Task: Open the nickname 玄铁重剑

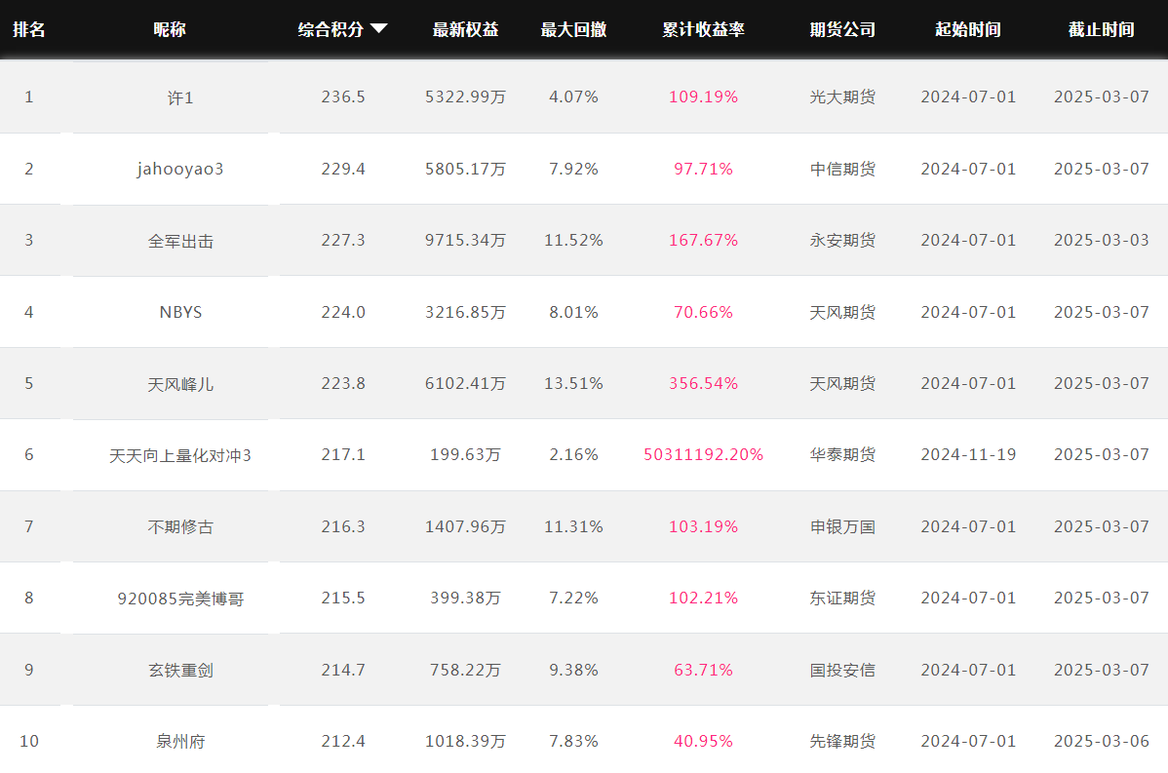Action: (x=180, y=670)
